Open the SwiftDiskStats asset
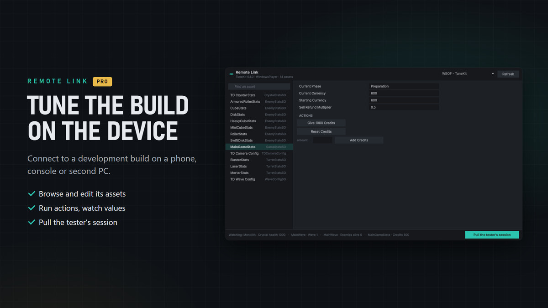548x308 pixels. tap(259, 140)
